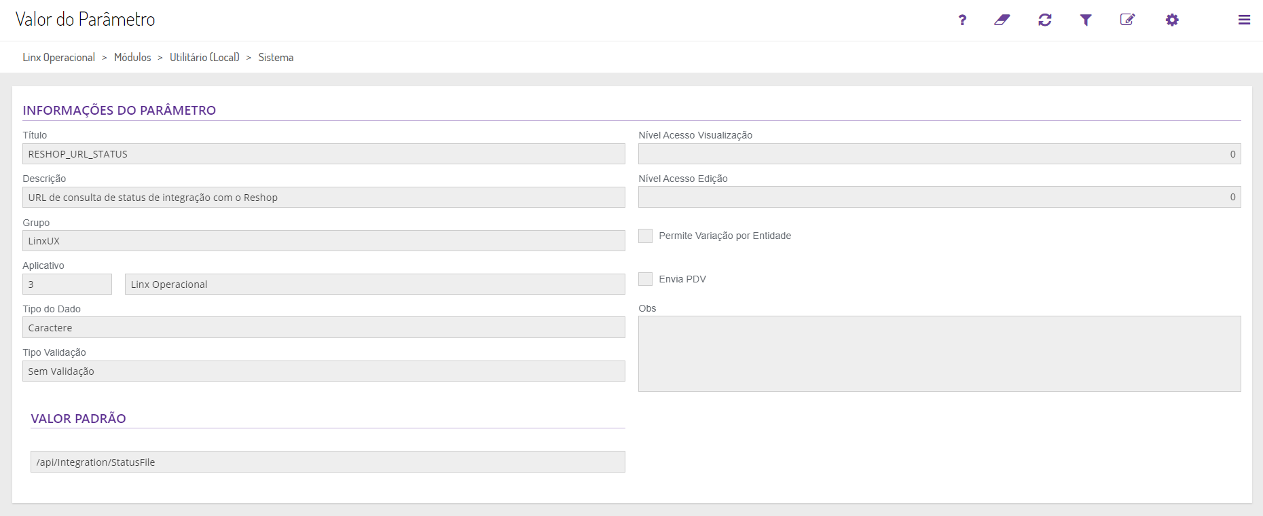Image resolution: width=1263 pixels, height=516 pixels.
Task: Click the Obs text area
Action: pos(939,354)
